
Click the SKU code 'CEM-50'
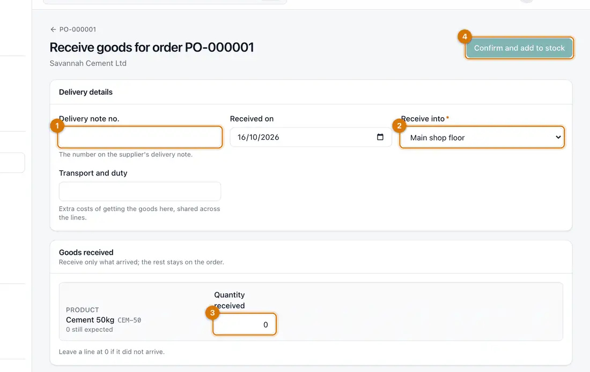[129, 320]
